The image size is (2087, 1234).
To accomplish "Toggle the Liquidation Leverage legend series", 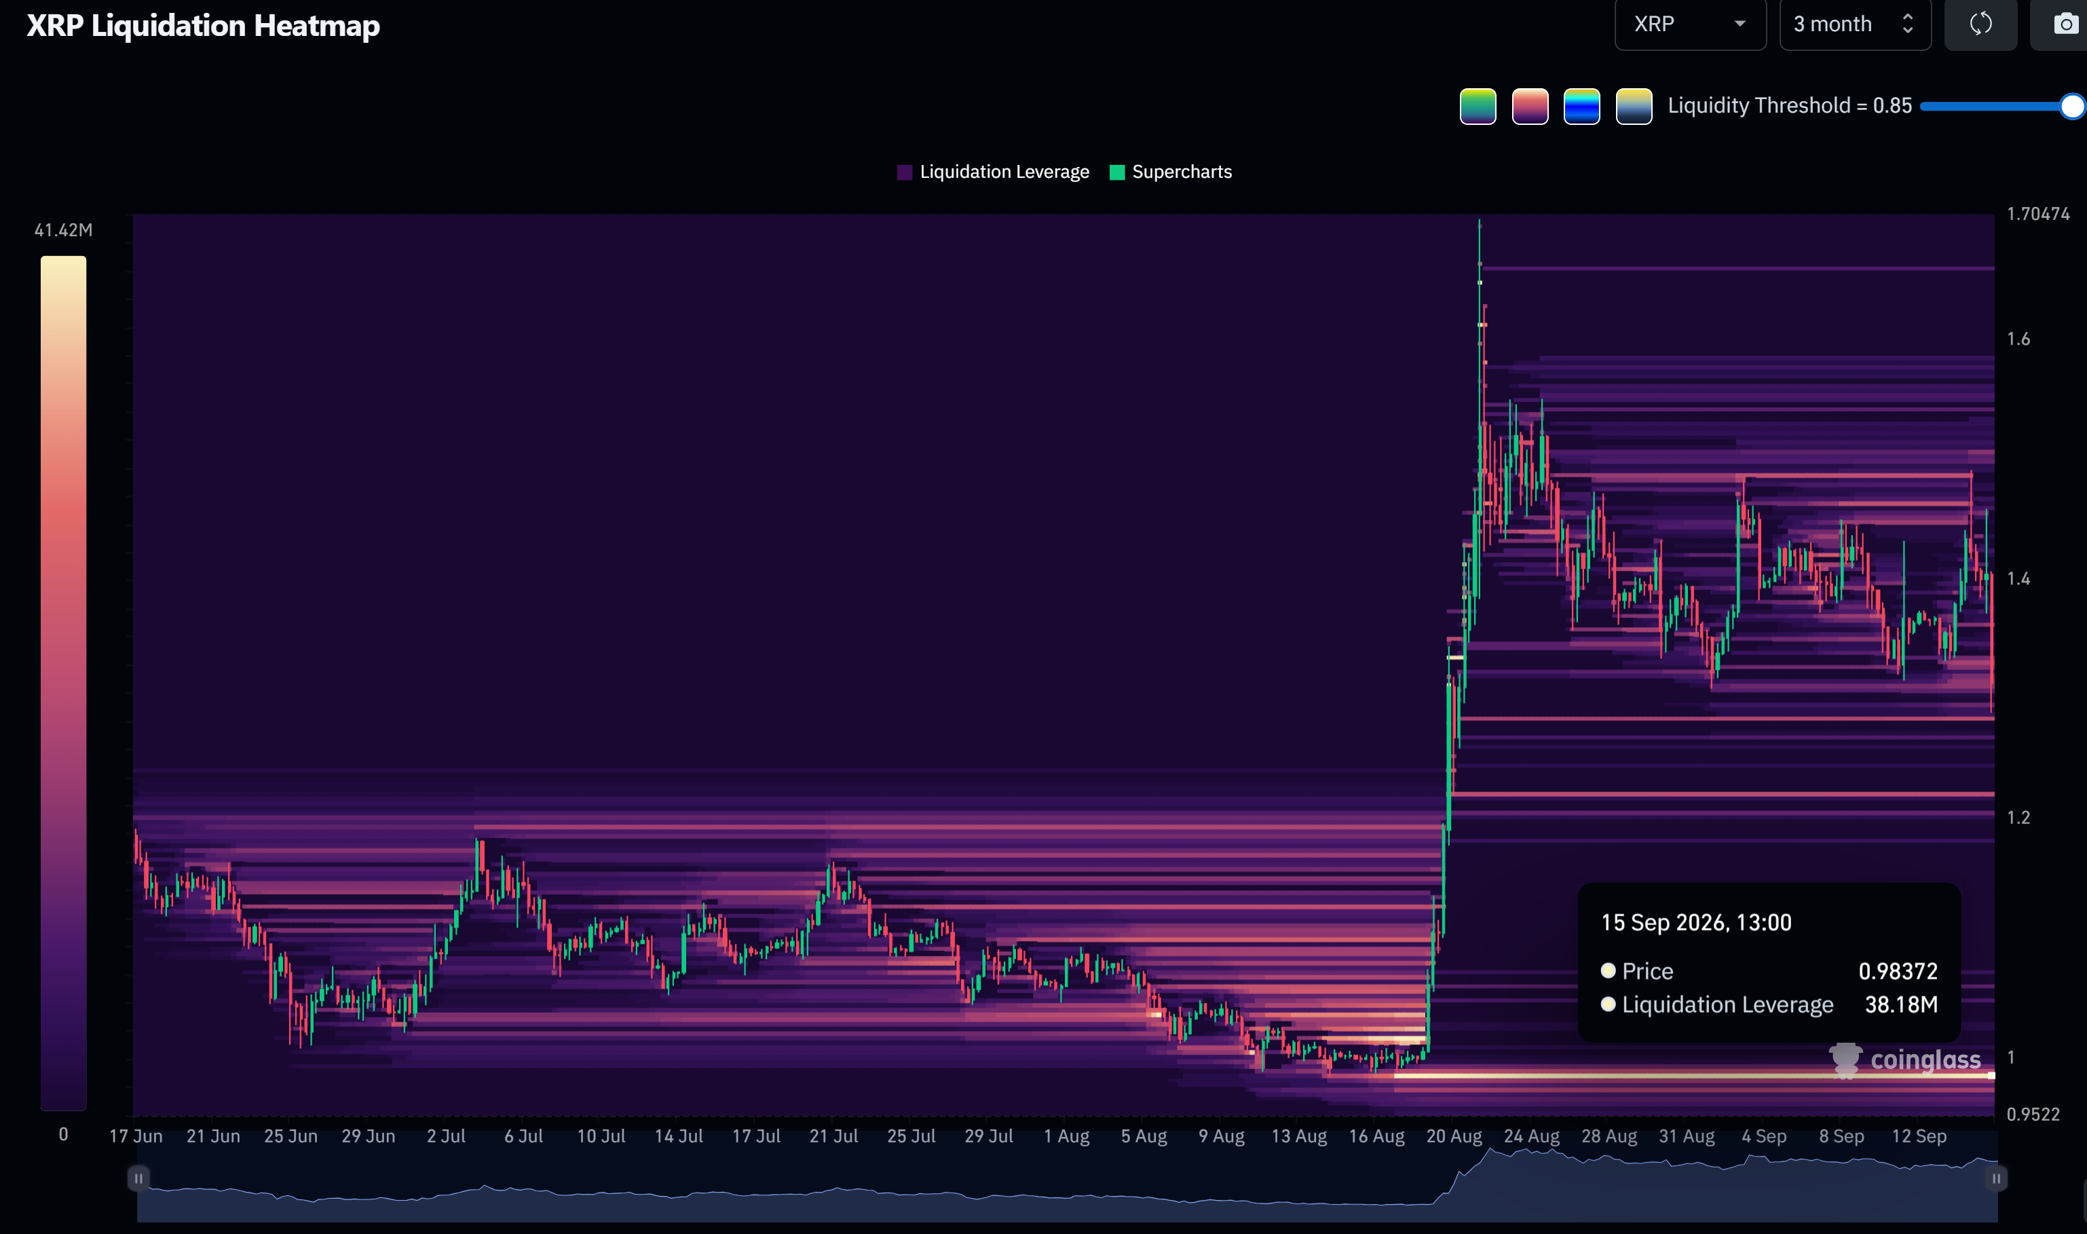I will (994, 172).
